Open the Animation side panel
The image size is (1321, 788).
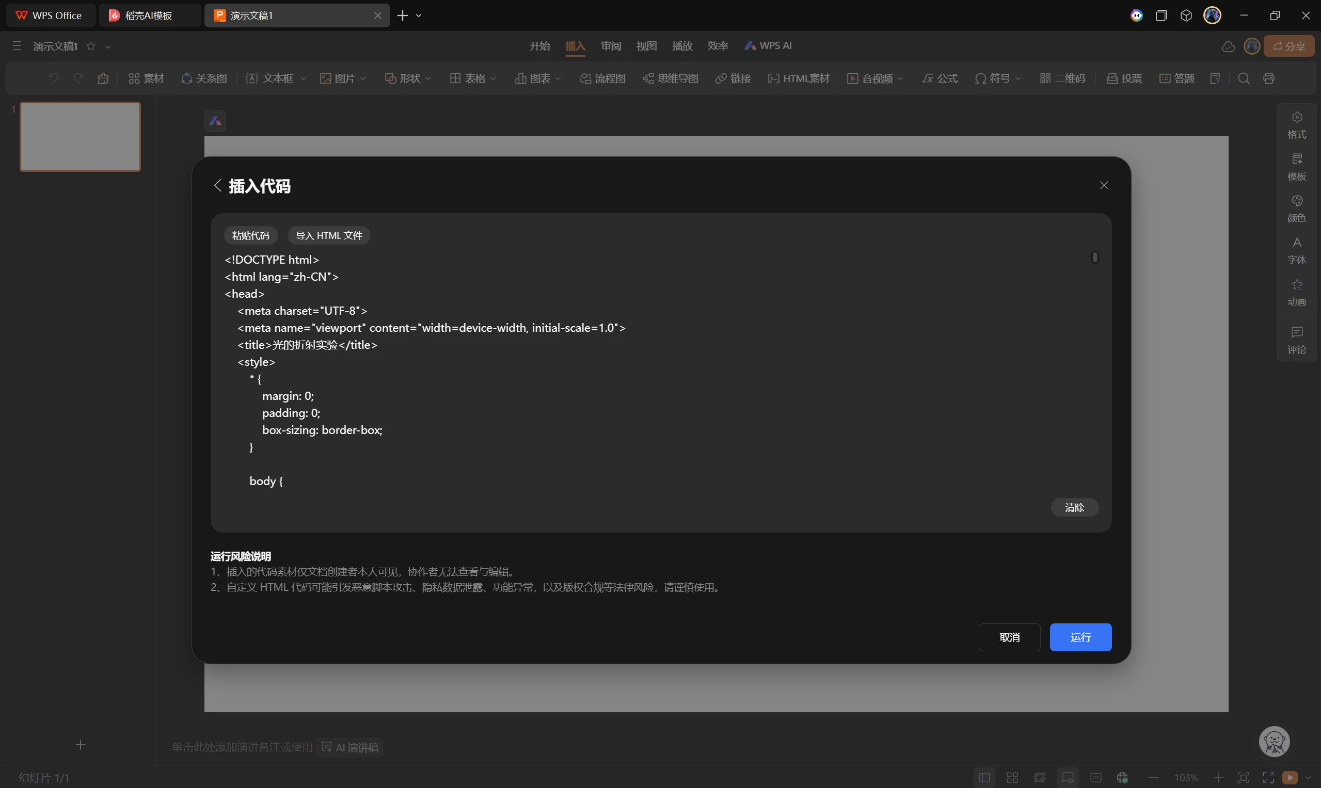pyautogui.click(x=1297, y=292)
